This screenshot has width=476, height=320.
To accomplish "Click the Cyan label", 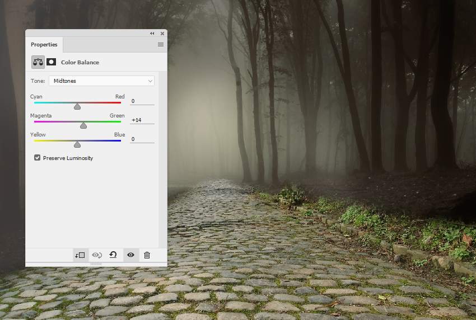I will [x=36, y=96].
